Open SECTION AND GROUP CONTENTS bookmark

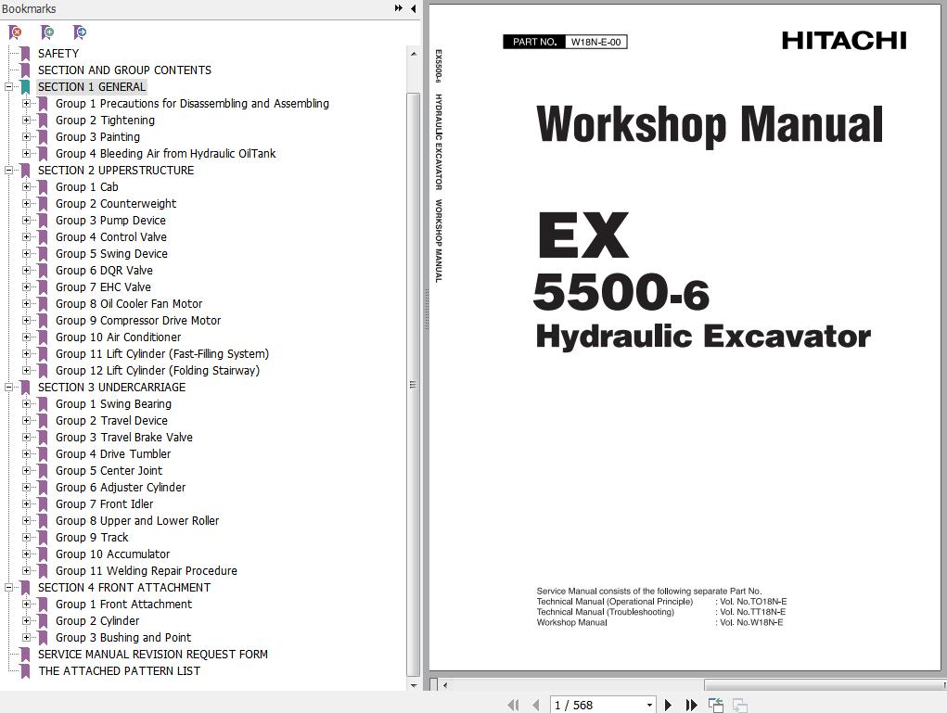124,70
